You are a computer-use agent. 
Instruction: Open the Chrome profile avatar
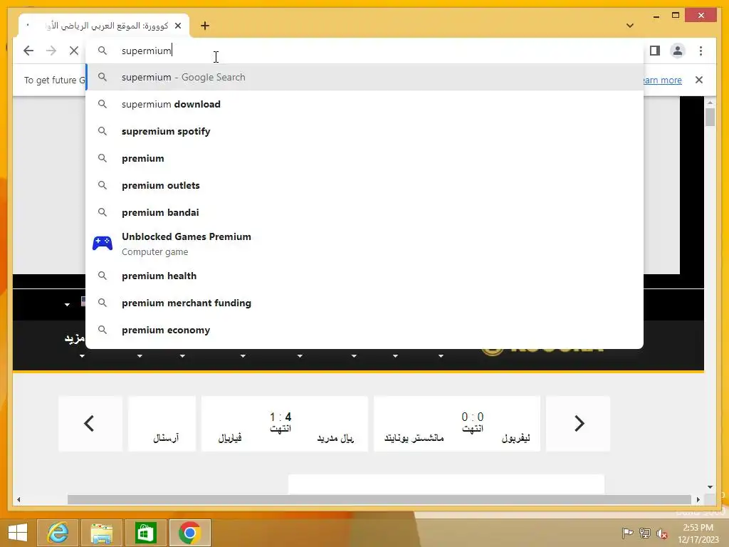(678, 51)
